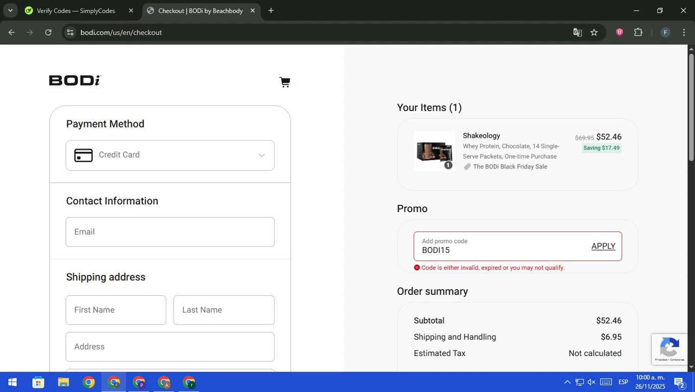View site information icon in address bar
Image resolution: width=695 pixels, height=392 pixels.
pyautogui.click(x=70, y=32)
